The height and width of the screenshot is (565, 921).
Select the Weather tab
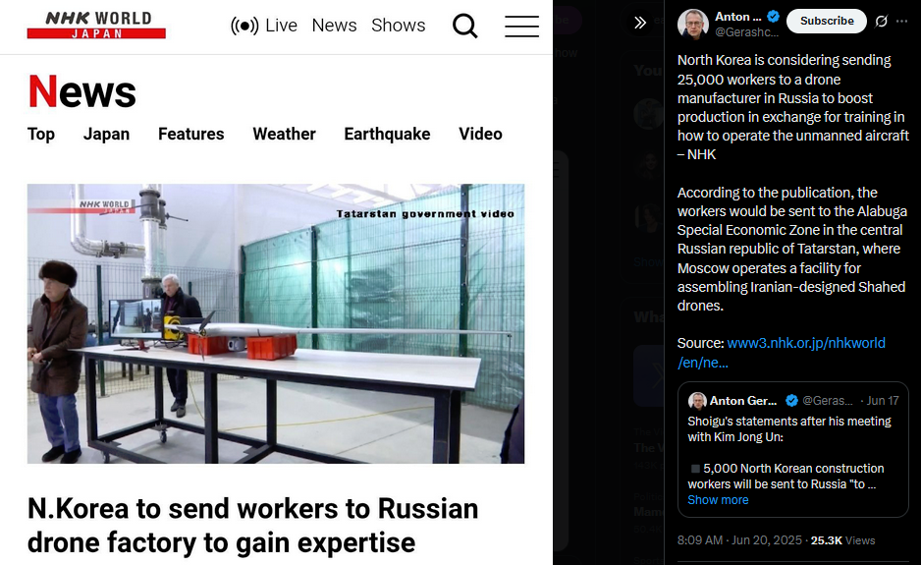point(285,134)
